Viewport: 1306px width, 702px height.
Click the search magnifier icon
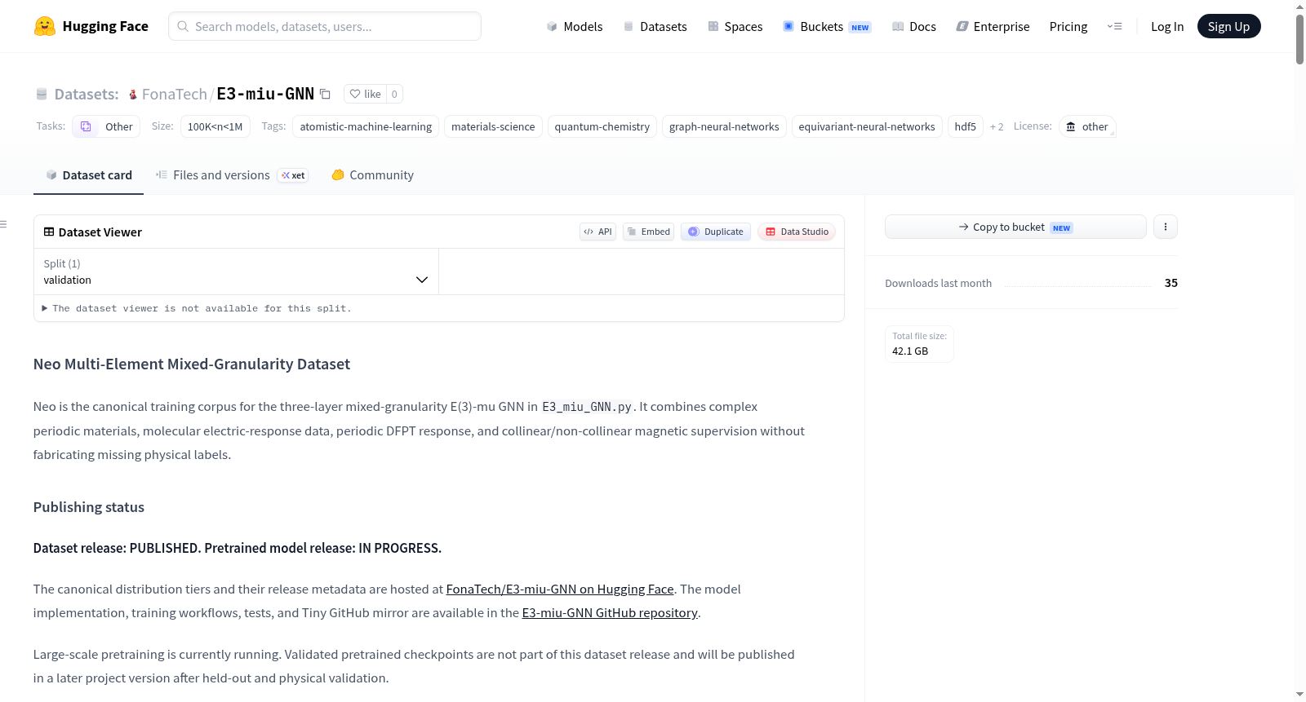tap(184, 26)
